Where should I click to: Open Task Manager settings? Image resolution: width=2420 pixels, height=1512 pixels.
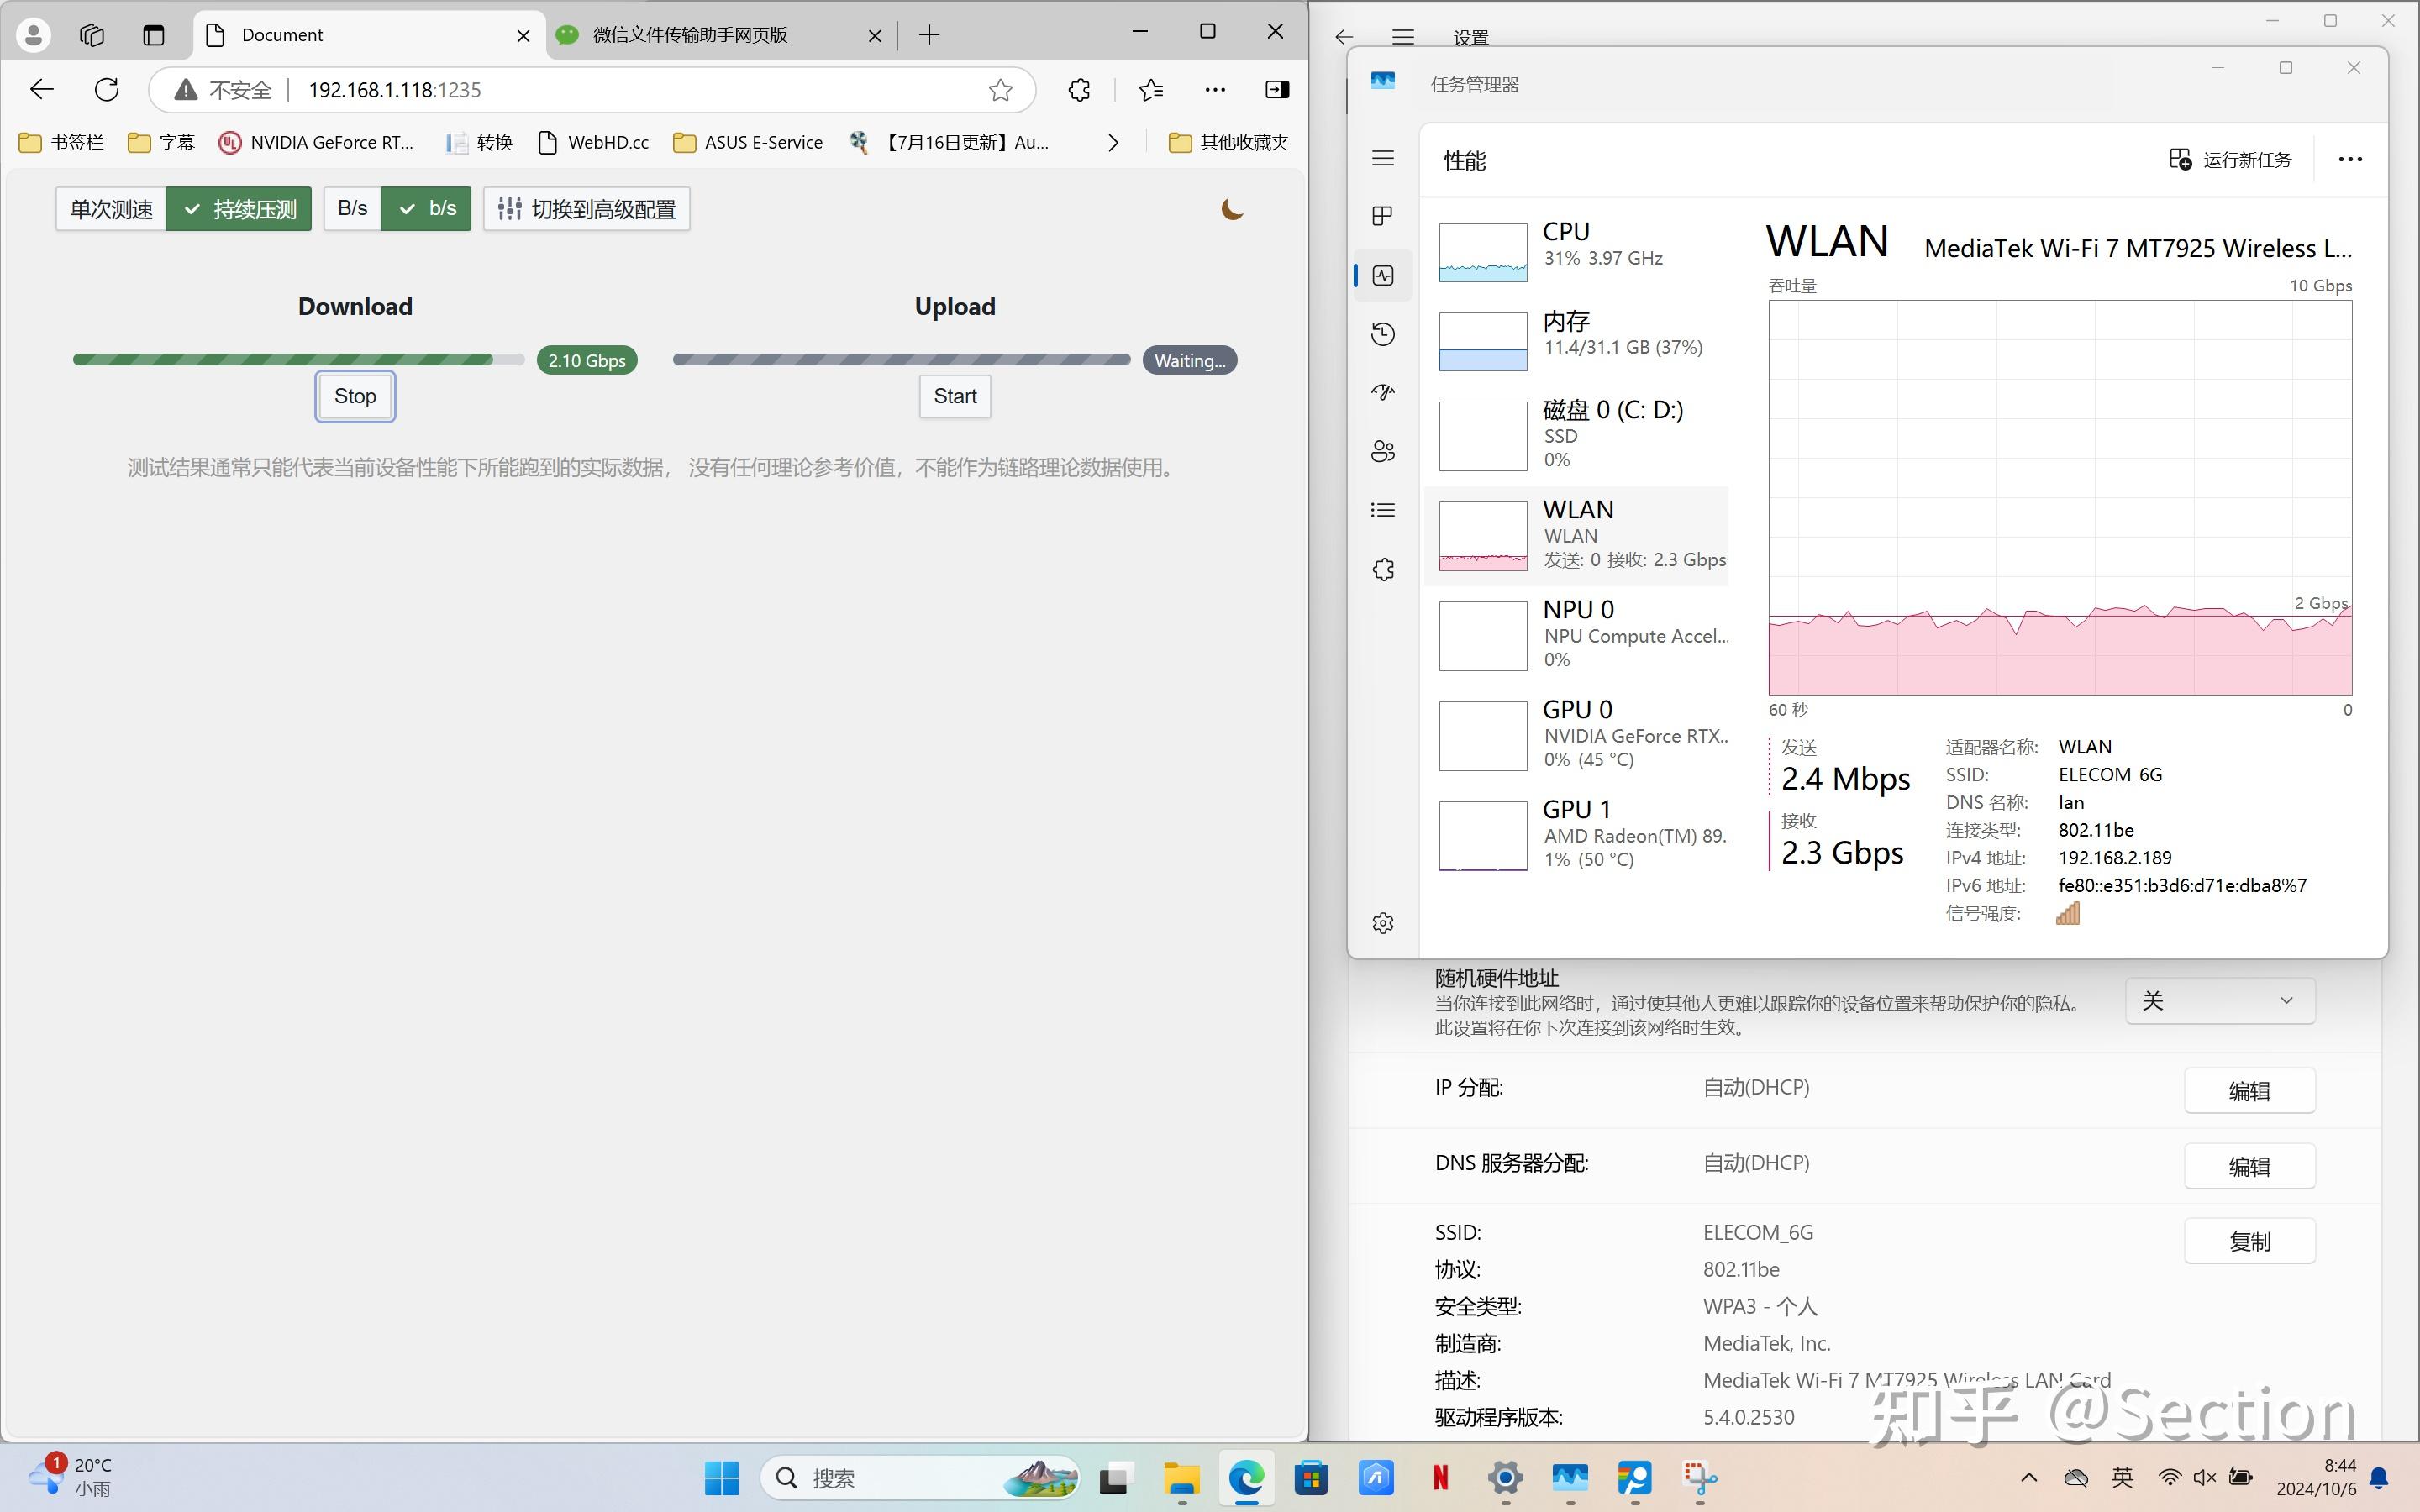(x=1383, y=922)
